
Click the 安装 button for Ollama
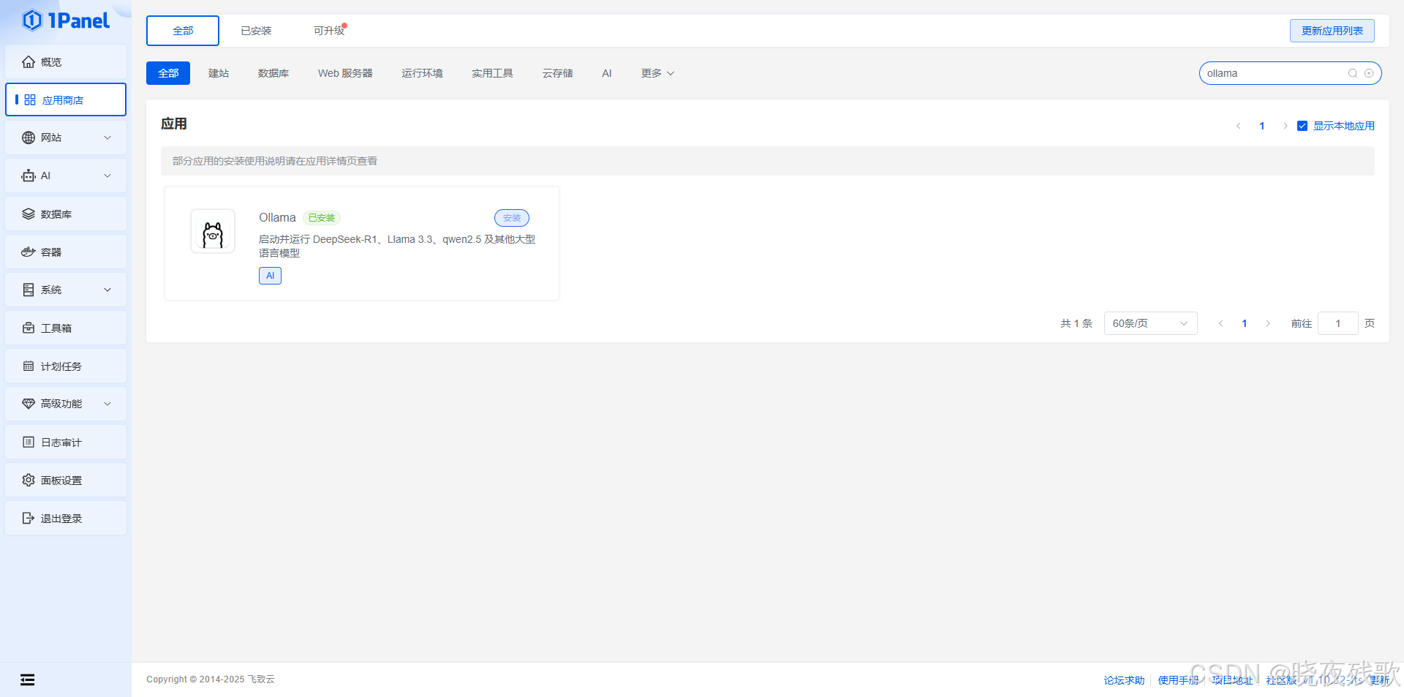click(x=512, y=218)
